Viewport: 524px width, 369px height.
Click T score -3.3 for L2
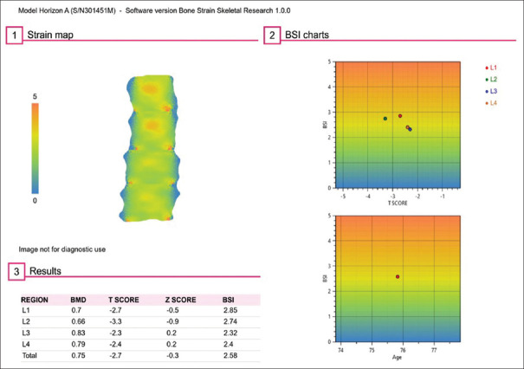point(115,321)
